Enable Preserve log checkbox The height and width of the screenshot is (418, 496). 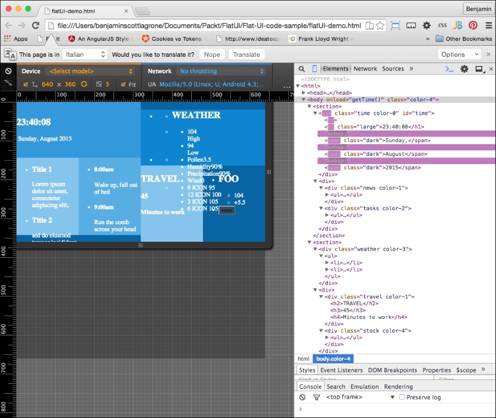(x=402, y=397)
